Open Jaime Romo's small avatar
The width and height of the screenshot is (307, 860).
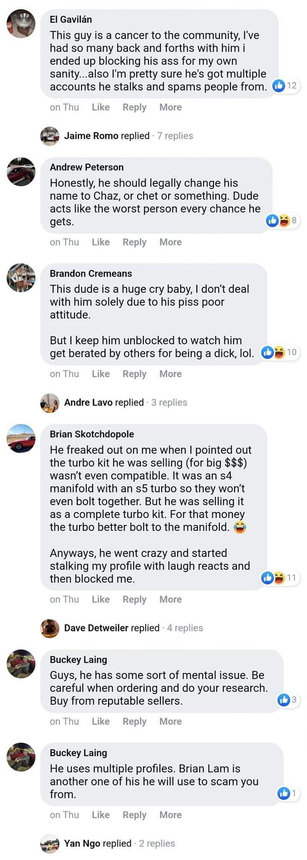pos(50,136)
